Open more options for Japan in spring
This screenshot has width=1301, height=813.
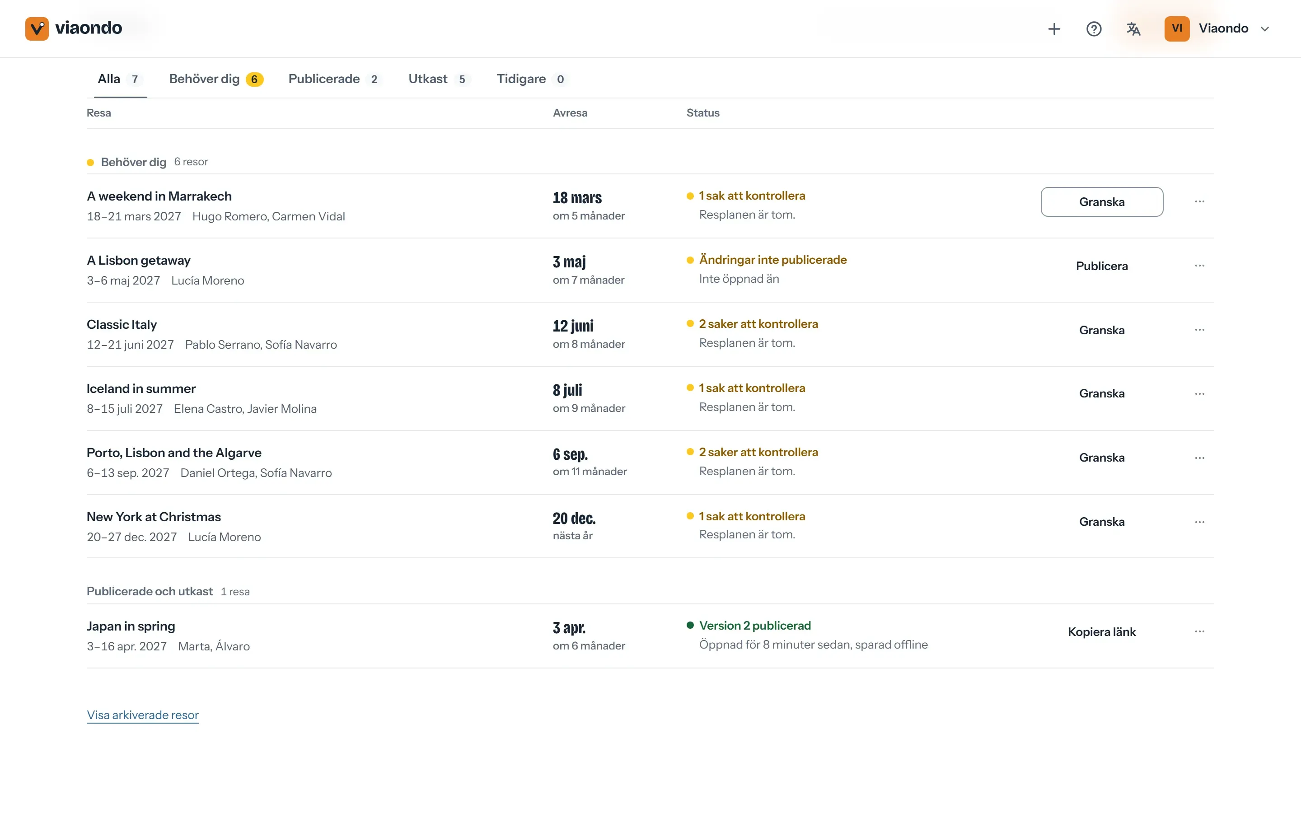click(1199, 631)
